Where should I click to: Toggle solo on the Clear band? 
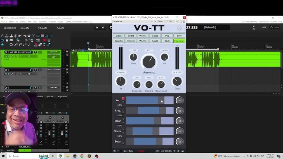pyautogui.click(x=123, y=119)
